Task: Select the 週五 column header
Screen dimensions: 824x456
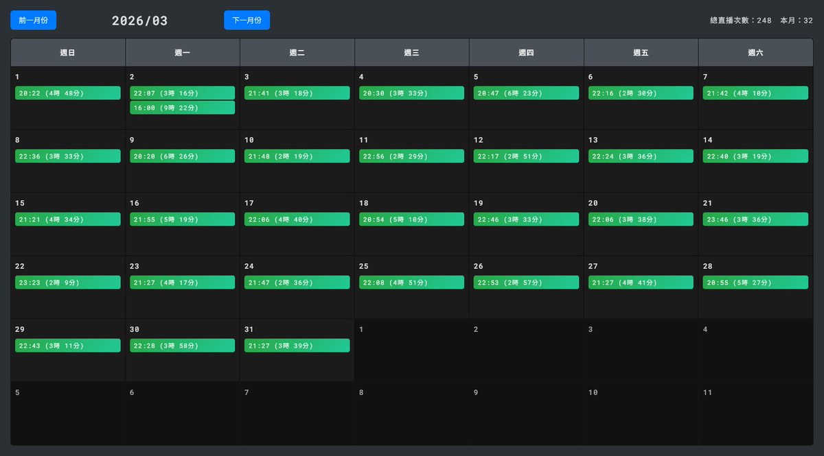Action: click(x=641, y=53)
